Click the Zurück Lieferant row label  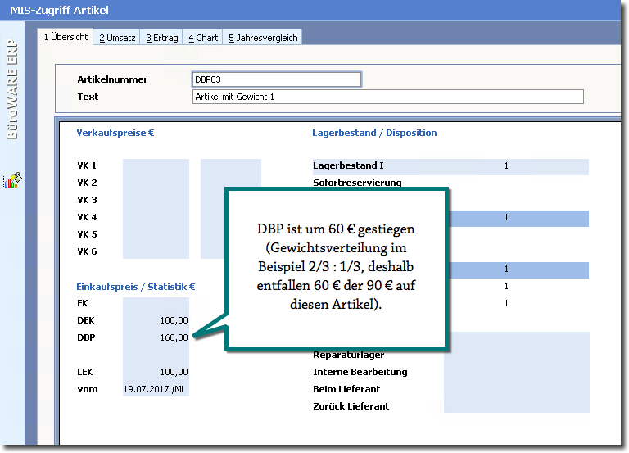(x=351, y=406)
